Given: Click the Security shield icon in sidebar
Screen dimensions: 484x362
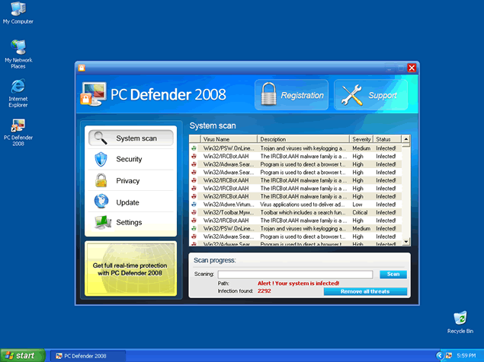Looking at the screenshot, I should 101,160.
